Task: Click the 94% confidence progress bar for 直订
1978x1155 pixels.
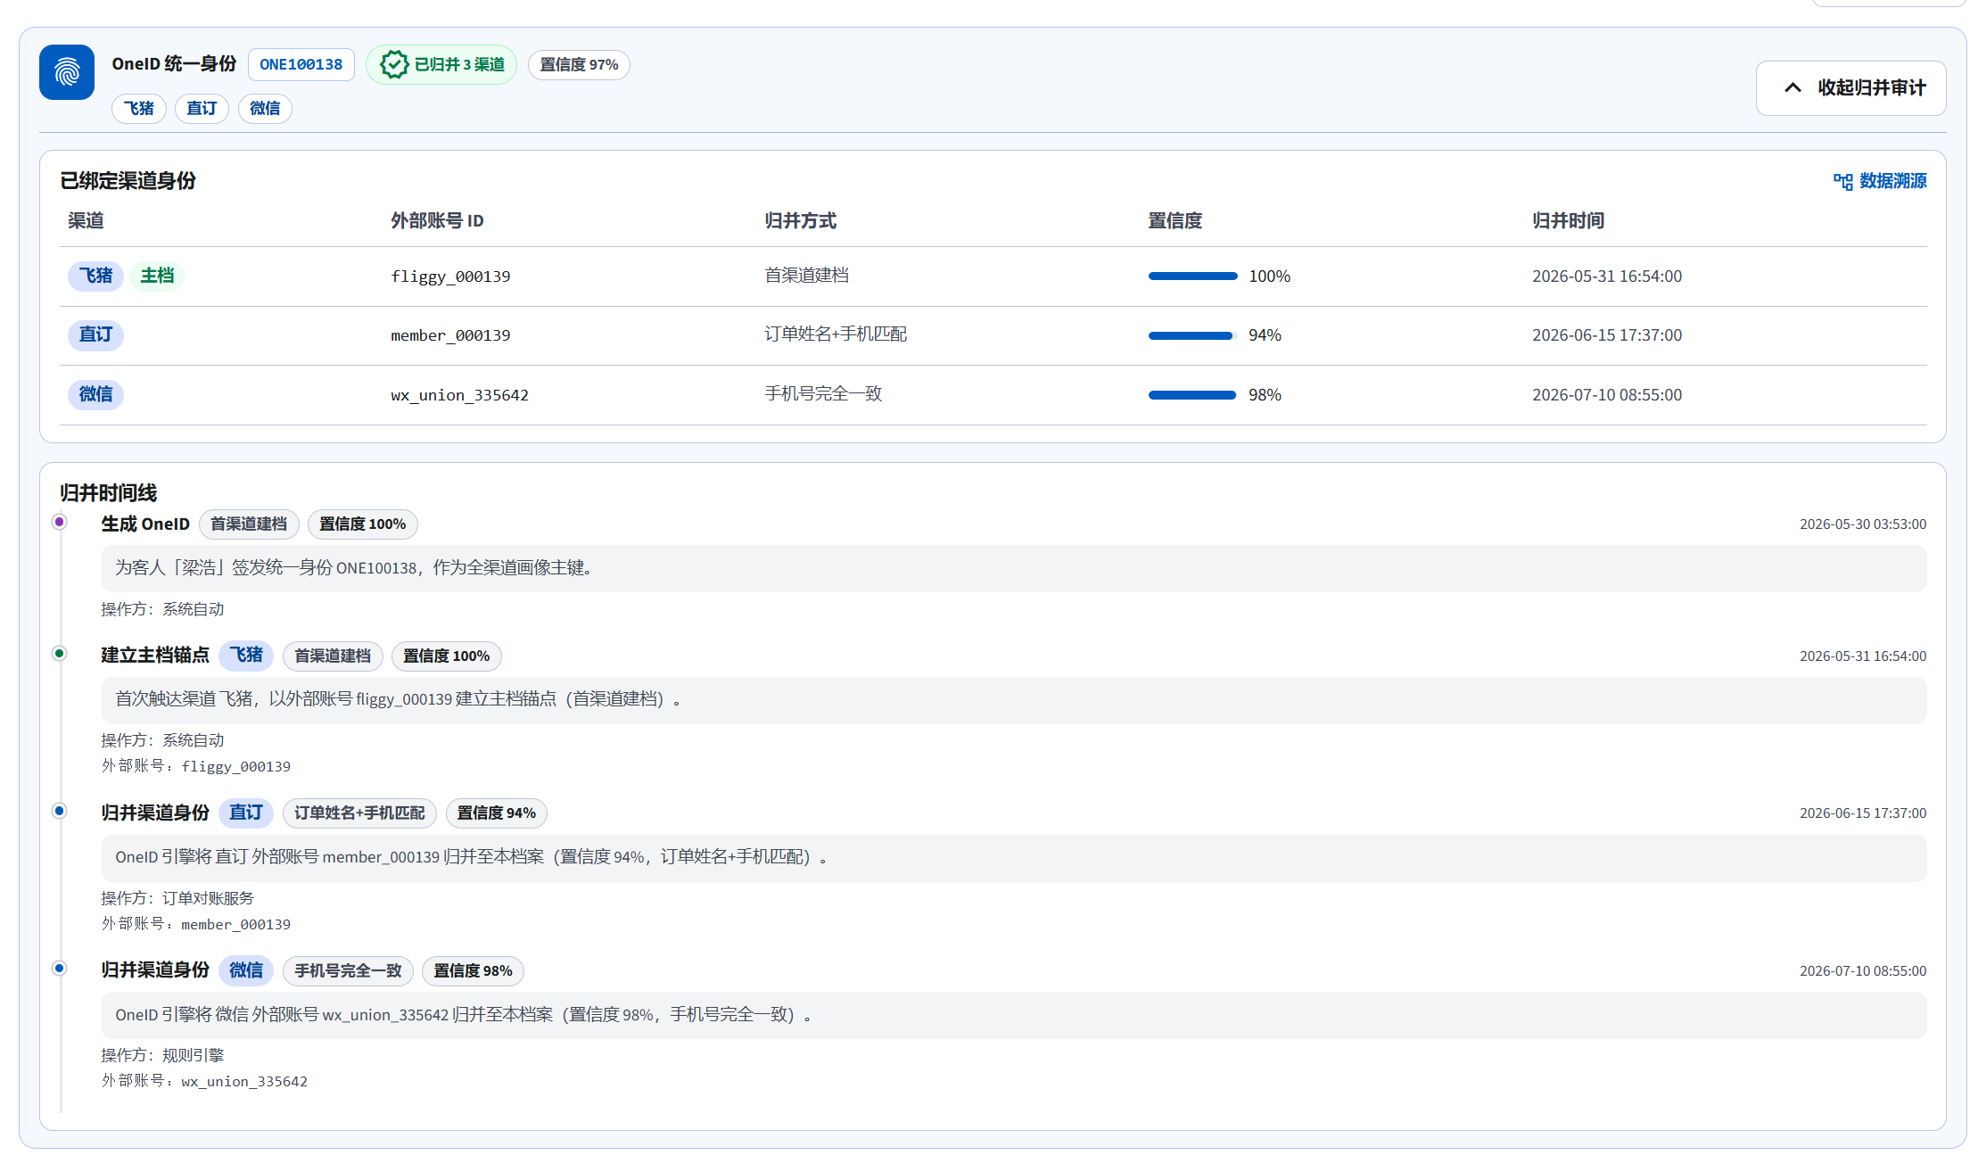Action: click(x=1192, y=335)
